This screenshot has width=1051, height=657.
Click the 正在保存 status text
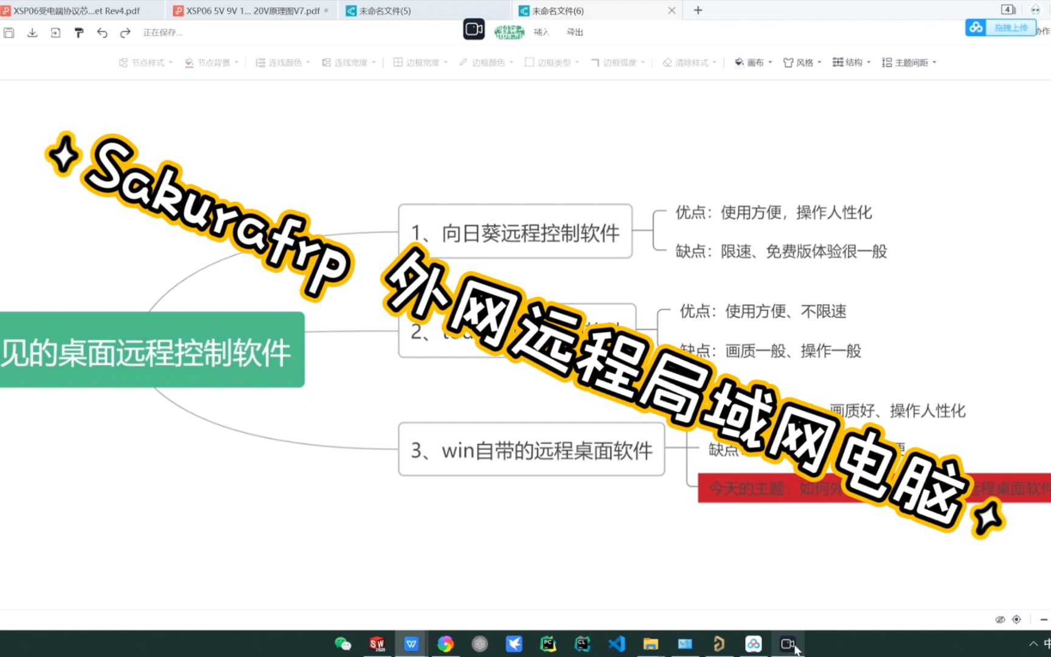point(163,33)
